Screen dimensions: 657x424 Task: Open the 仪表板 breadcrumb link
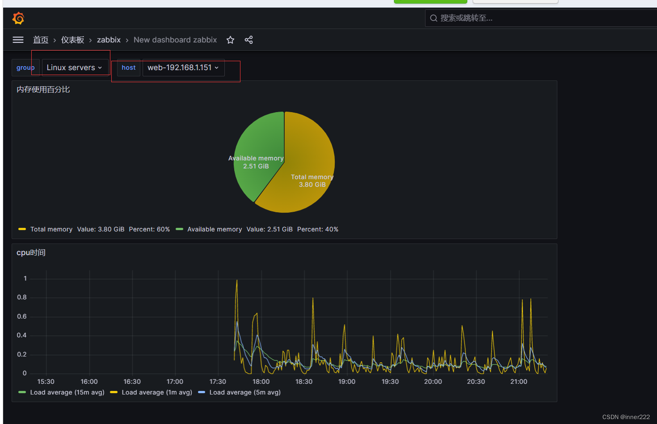[x=72, y=40]
